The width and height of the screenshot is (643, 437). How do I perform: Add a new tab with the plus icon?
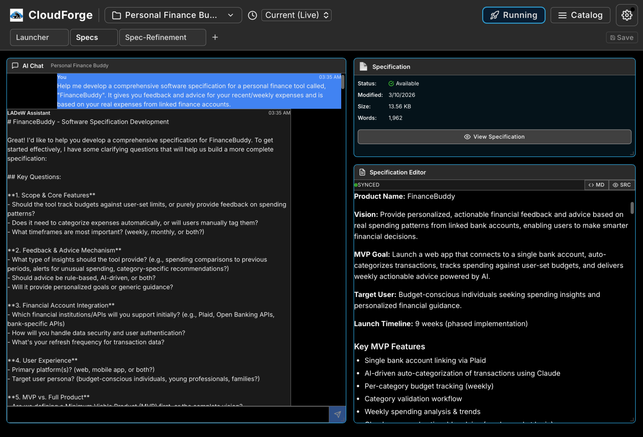[215, 37]
